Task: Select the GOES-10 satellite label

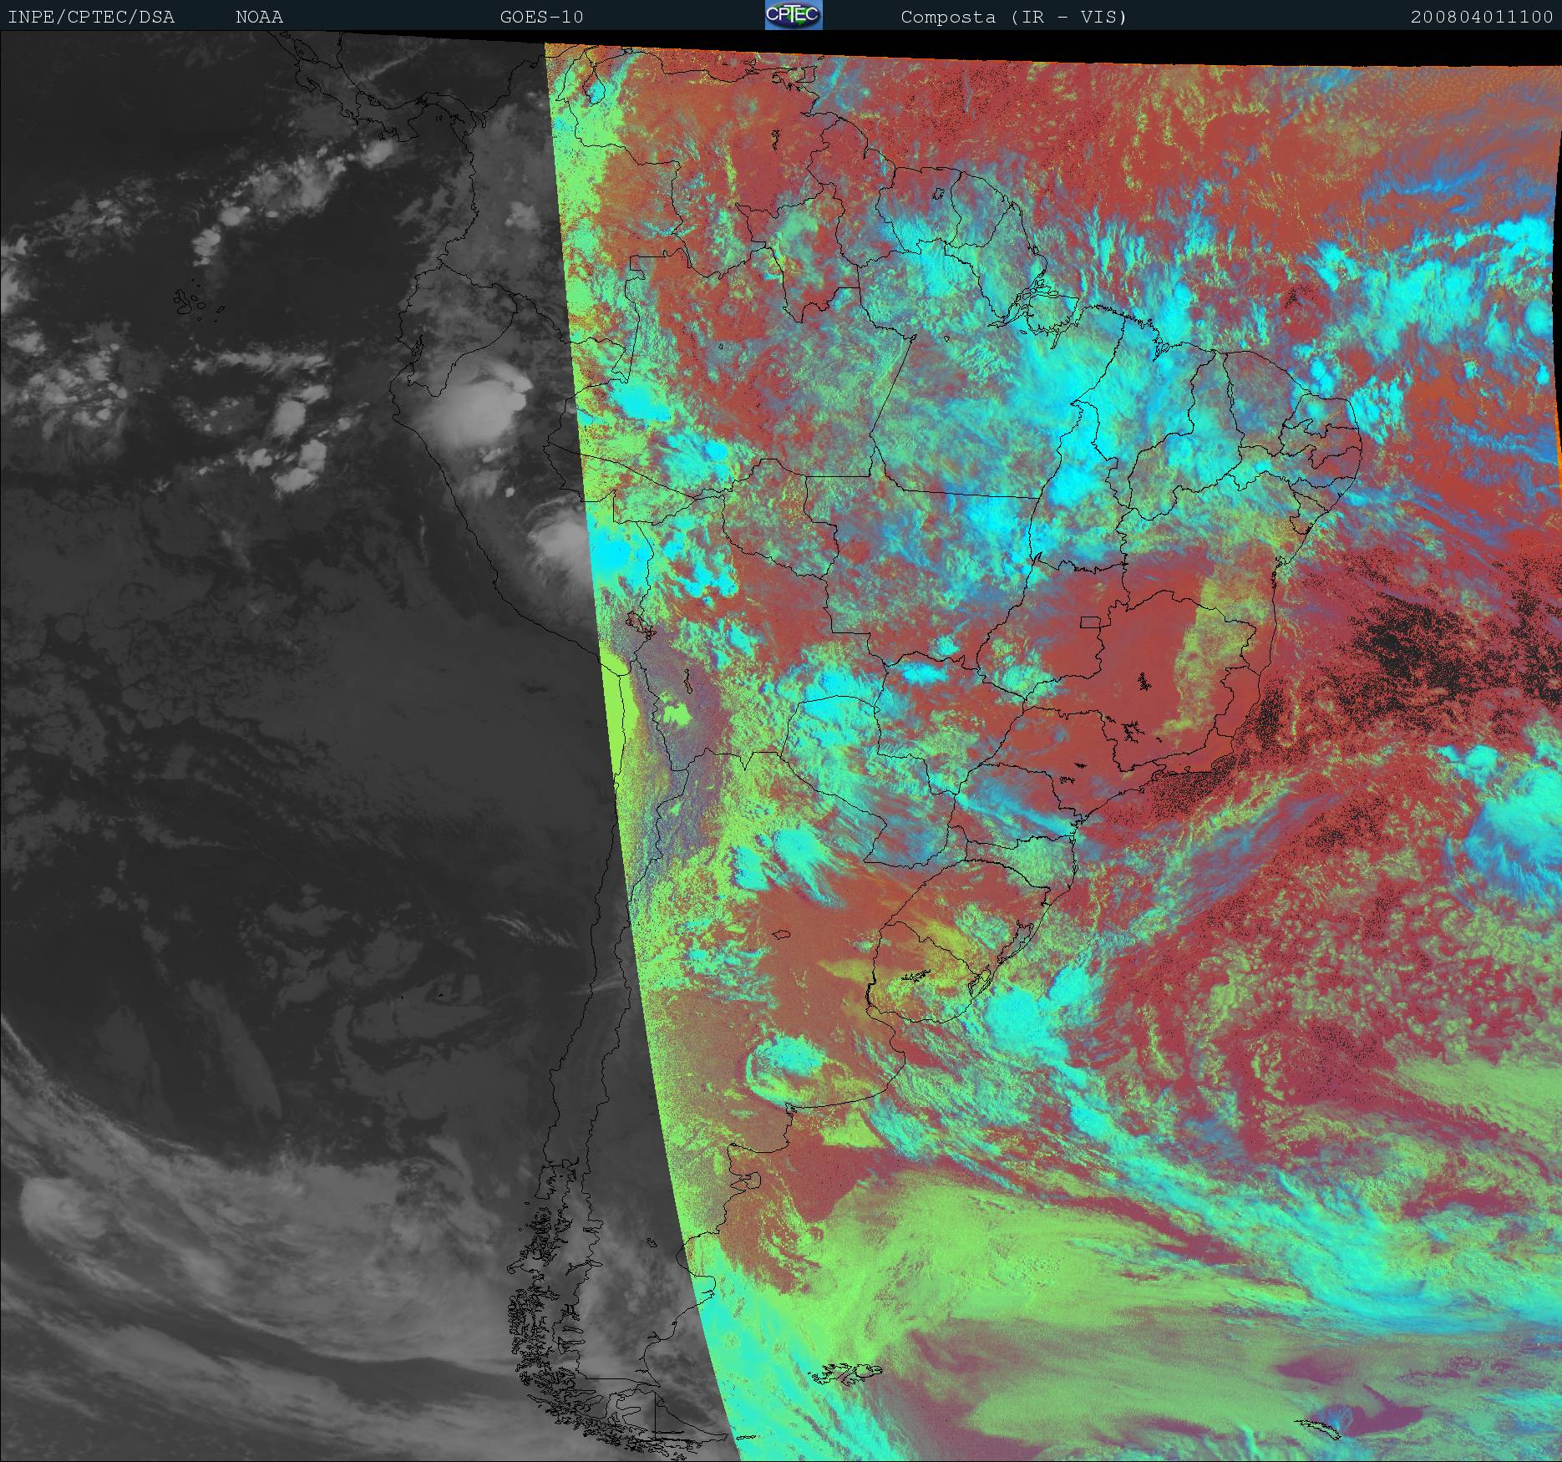Action: click(542, 18)
